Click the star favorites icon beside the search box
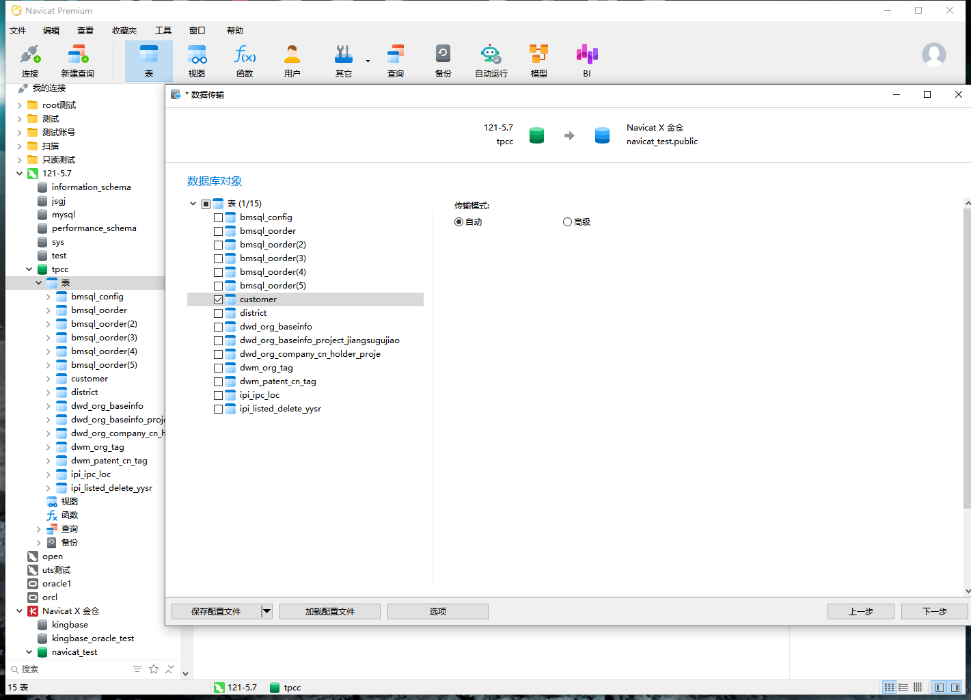This screenshot has width=971, height=700. [x=154, y=669]
